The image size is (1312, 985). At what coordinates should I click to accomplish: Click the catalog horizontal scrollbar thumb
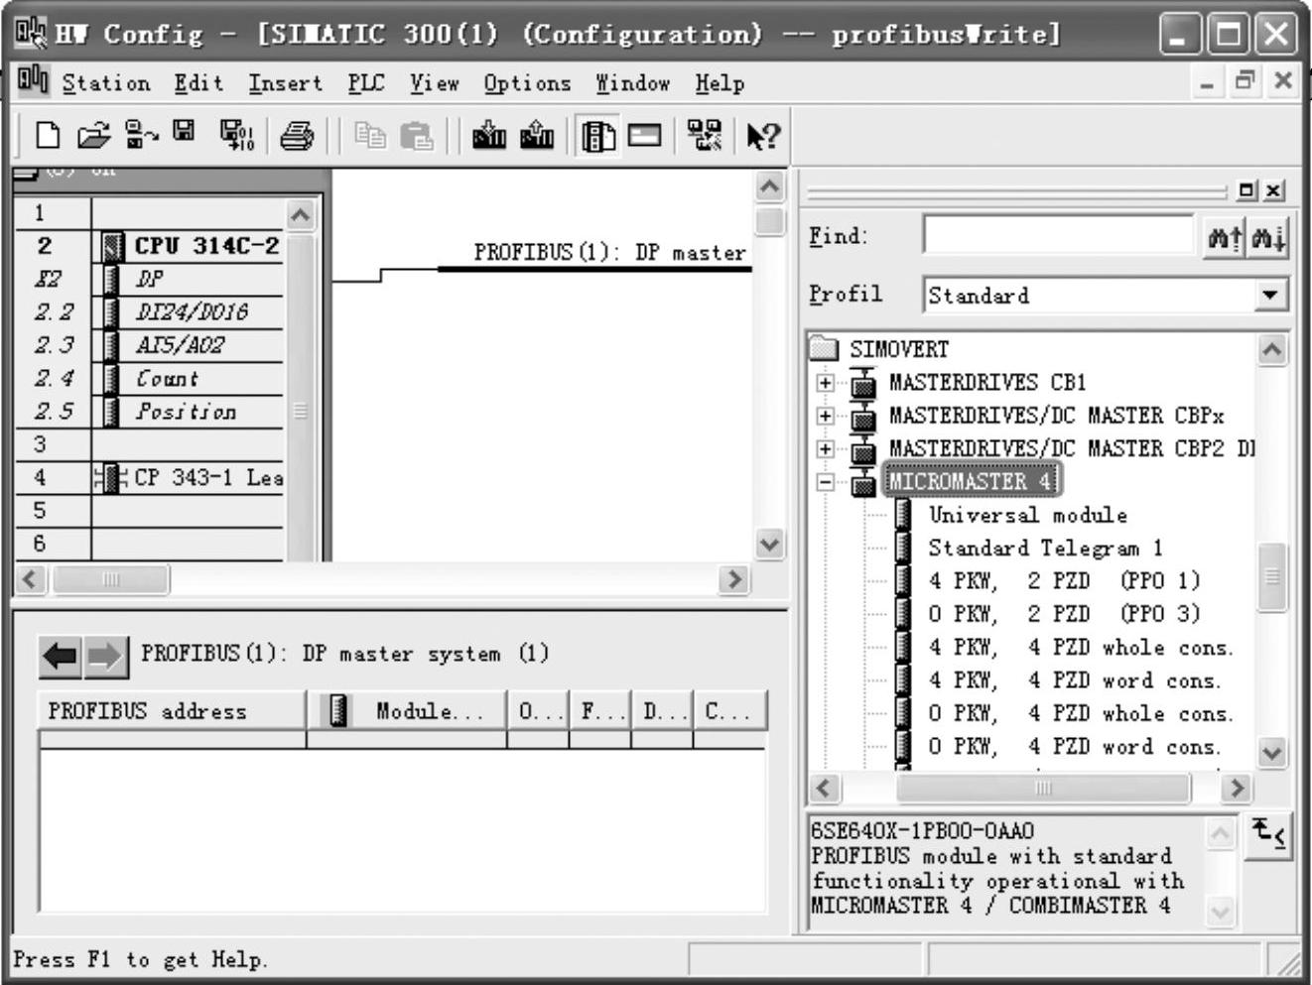1042,788
